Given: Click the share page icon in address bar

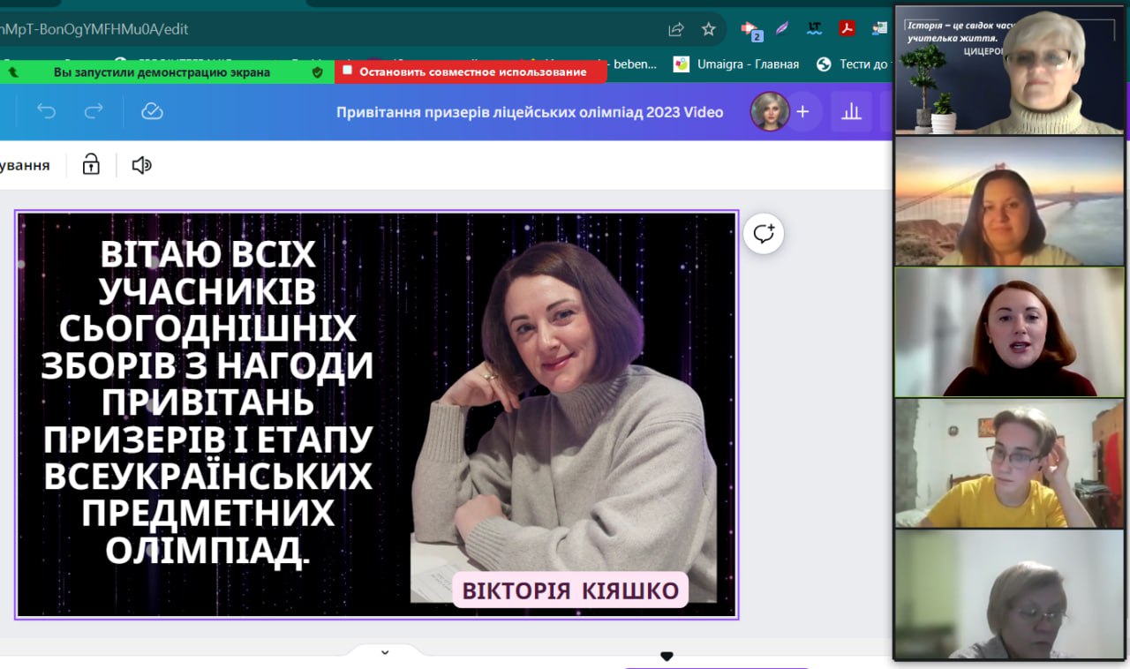Looking at the screenshot, I should (x=676, y=29).
